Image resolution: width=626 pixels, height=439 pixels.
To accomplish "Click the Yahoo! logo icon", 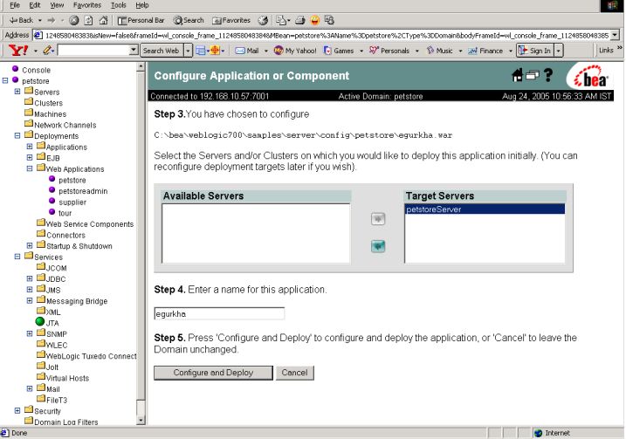I will 18,51.
